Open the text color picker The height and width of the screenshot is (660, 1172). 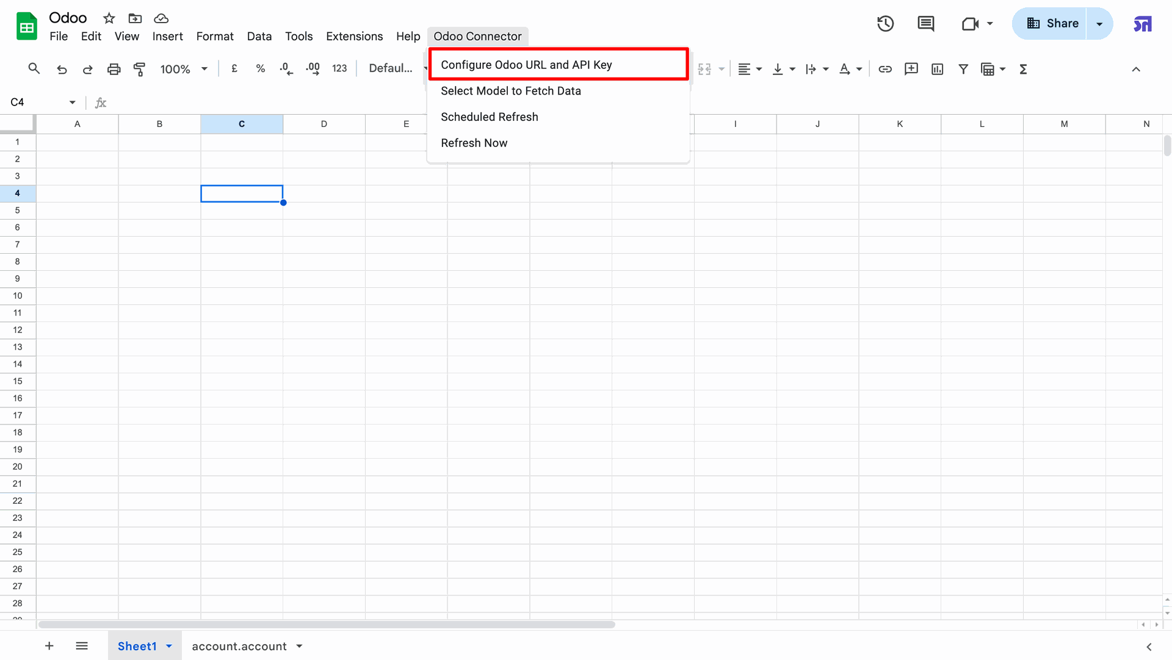(844, 69)
